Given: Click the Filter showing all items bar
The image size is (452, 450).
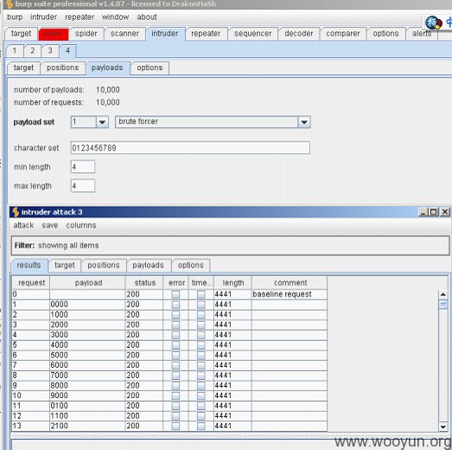Looking at the screenshot, I should coord(230,246).
